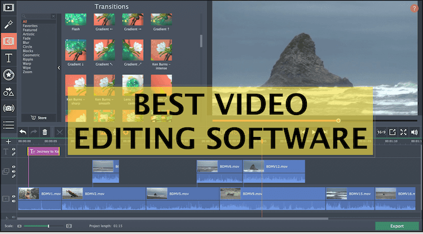This screenshot has width=423, height=234.
Task: Open the Titles tab with T icon
Action: 8,58
